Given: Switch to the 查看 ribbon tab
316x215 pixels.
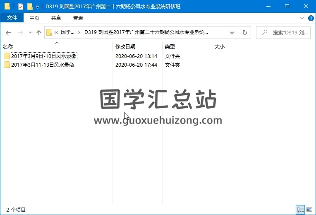Looking at the screenshot, I should click(x=78, y=18).
